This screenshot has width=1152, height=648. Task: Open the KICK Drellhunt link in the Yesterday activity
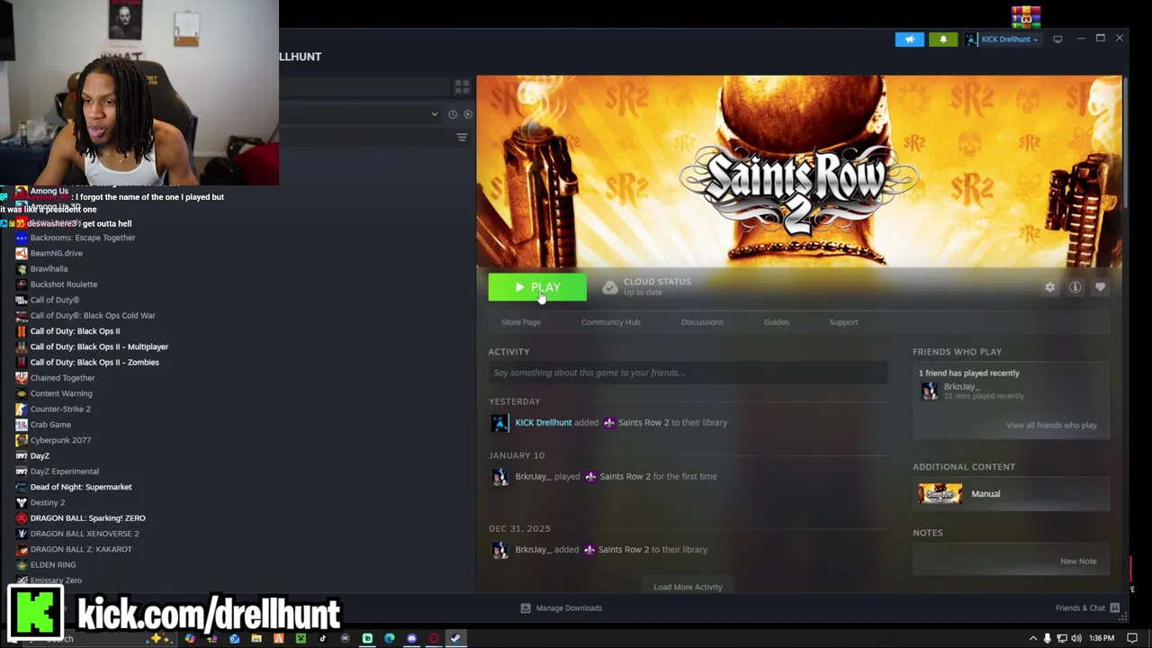click(543, 422)
